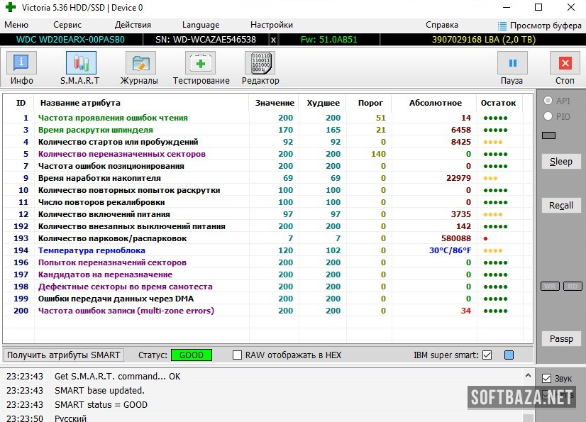Open the Журналы logs icon
Image resolution: width=586 pixels, height=422 pixels.
point(138,64)
